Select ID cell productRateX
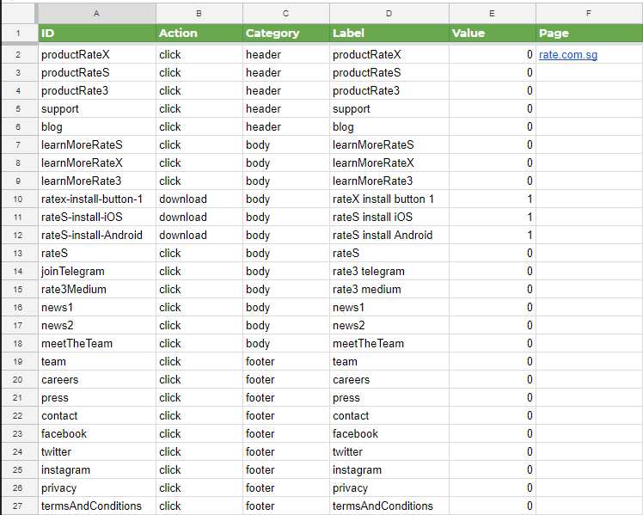This screenshot has width=643, height=515. point(97,54)
